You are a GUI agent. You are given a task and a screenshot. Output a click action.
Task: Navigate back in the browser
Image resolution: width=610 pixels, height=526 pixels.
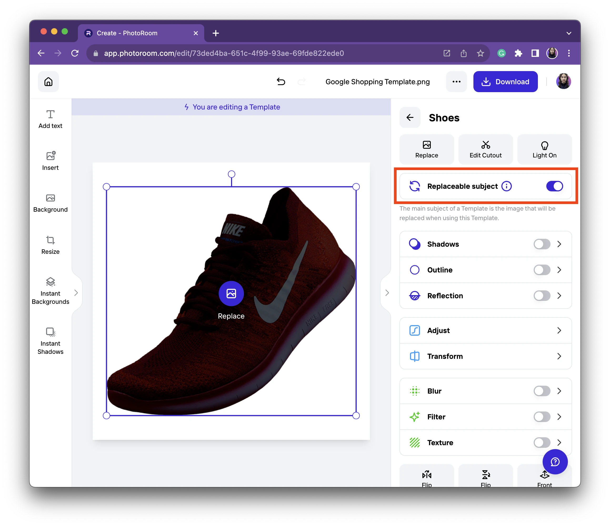coord(41,53)
